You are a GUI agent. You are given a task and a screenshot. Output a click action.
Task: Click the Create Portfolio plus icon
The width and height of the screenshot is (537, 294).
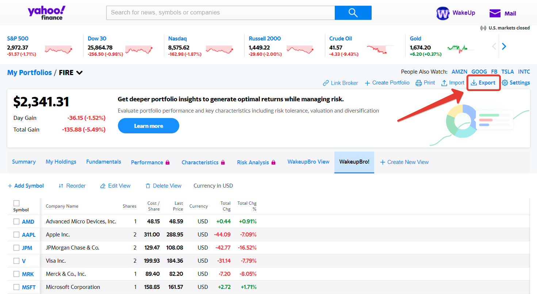coord(367,83)
